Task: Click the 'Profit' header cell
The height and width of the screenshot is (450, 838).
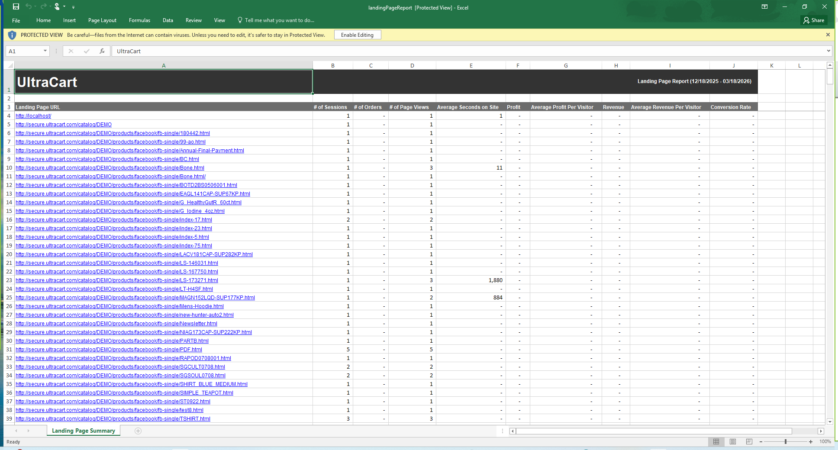Action: pyautogui.click(x=518, y=107)
